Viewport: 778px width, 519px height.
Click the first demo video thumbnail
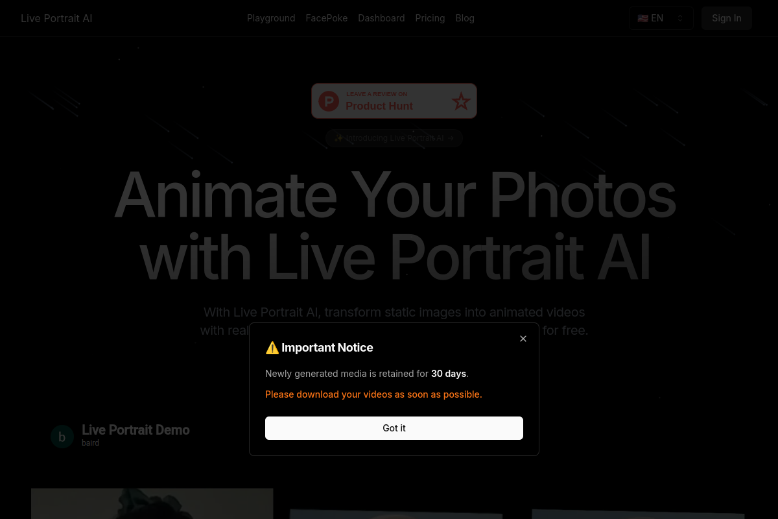pyautogui.click(x=152, y=504)
